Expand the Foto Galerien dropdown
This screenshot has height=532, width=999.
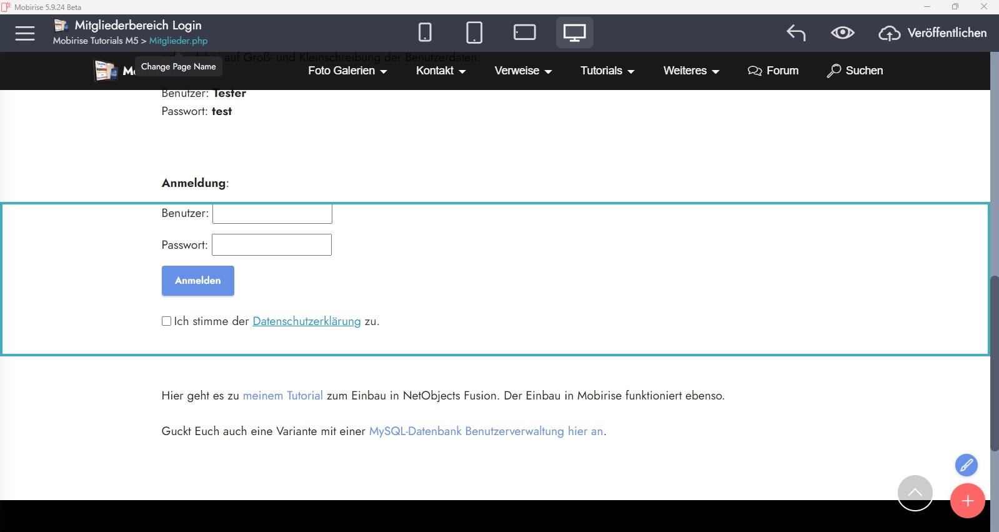tap(347, 71)
